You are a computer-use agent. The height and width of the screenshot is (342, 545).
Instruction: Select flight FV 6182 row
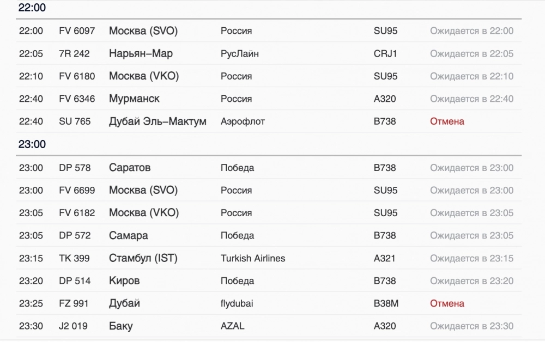[x=77, y=213]
